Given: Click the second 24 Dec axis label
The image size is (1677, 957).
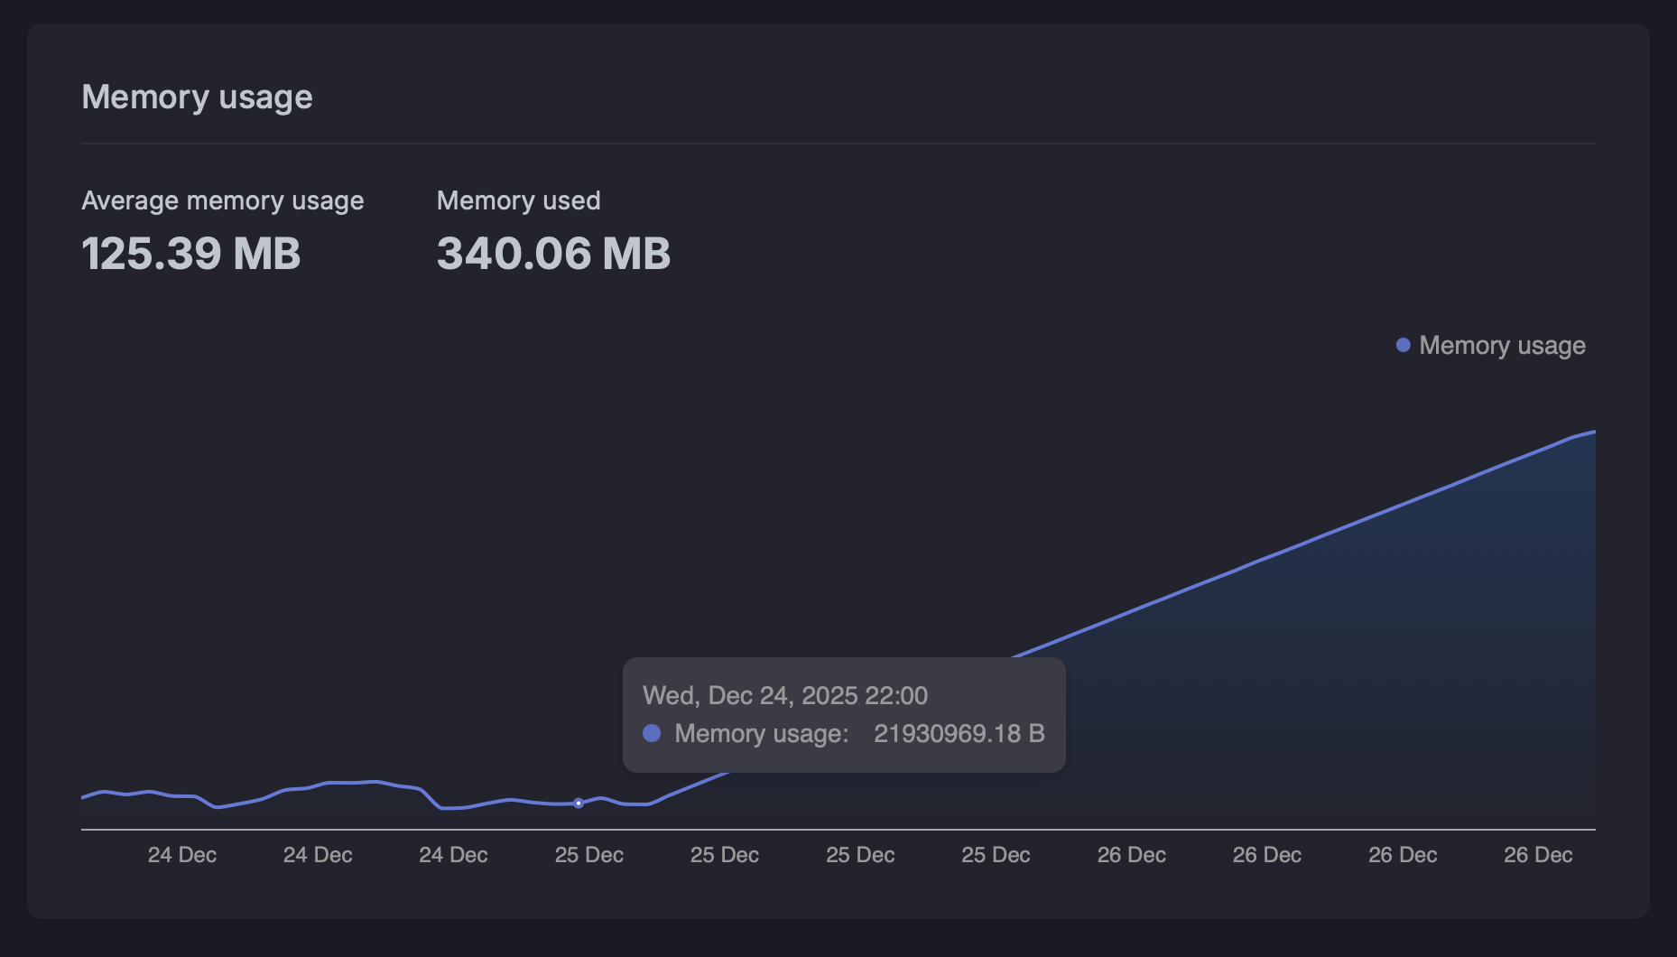Looking at the screenshot, I should click(x=318, y=855).
